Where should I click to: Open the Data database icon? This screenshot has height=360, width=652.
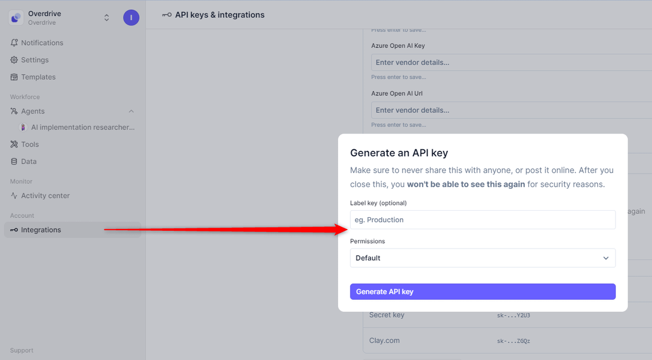click(15, 162)
